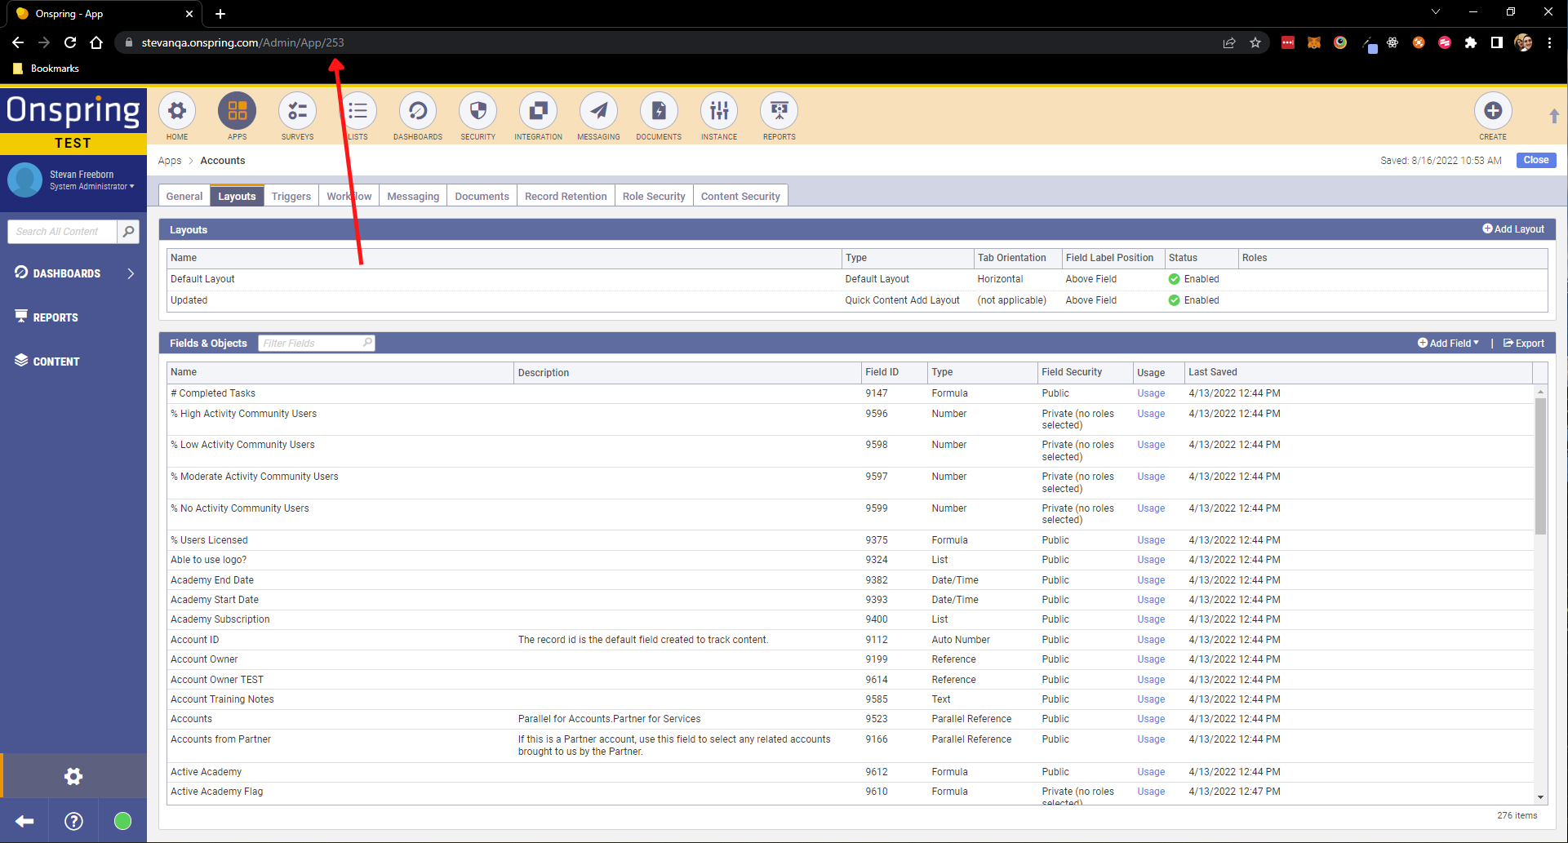Click the Filter Fields input box

(317, 344)
